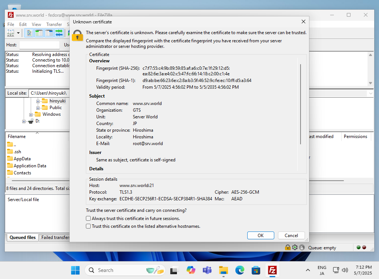
Task: Click the auto transfer type gear icon
Action: 295,247
